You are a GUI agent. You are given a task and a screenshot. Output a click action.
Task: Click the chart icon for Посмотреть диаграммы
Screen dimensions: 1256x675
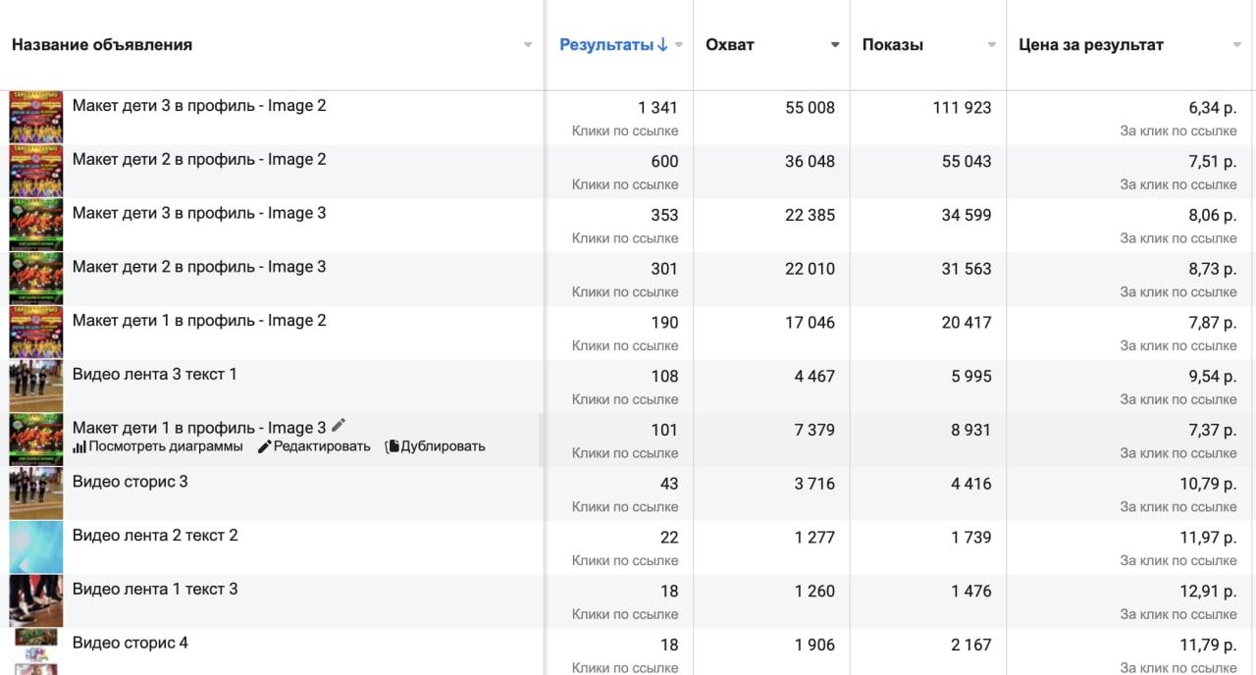click(79, 446)
